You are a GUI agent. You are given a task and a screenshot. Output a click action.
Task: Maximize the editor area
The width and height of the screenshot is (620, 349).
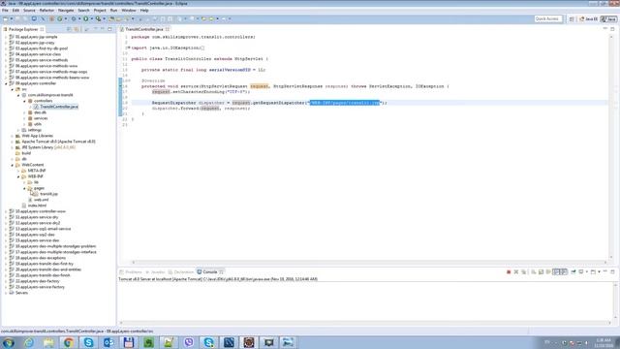612,29
